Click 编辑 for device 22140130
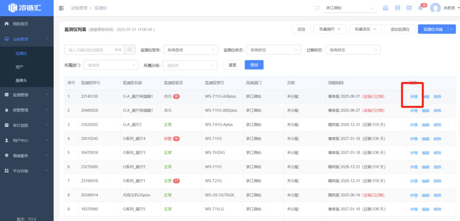This screenshot has height=221, width=460. tap(425, 96)
